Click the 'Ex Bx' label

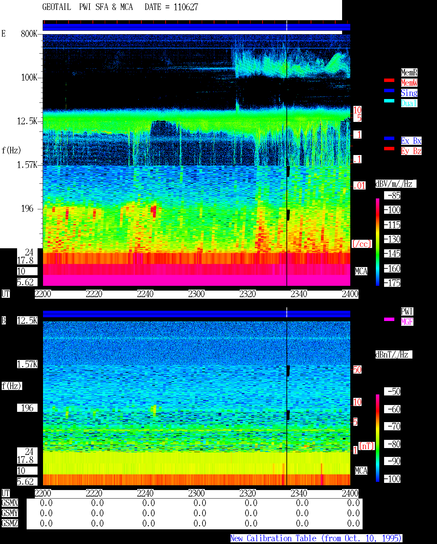coord(411,141)
